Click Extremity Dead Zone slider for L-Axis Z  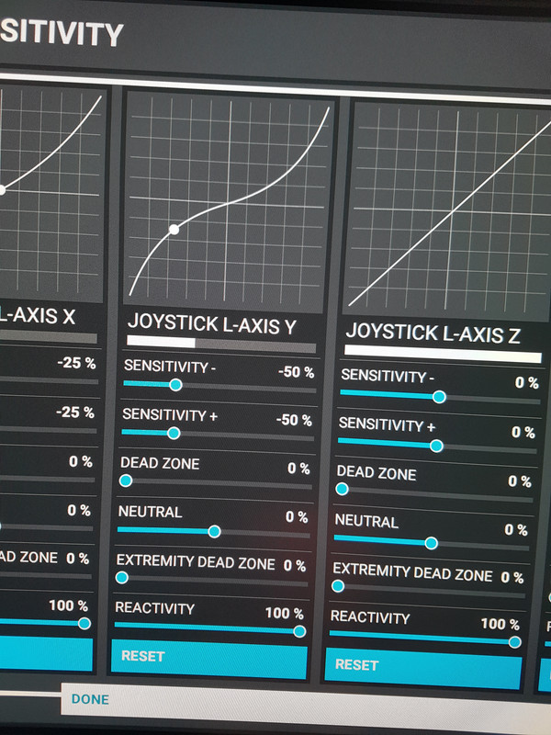429,590
